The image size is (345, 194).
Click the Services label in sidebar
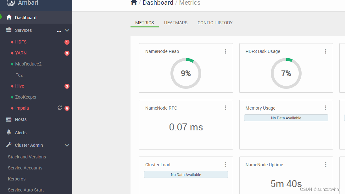[x=23, y=30]
